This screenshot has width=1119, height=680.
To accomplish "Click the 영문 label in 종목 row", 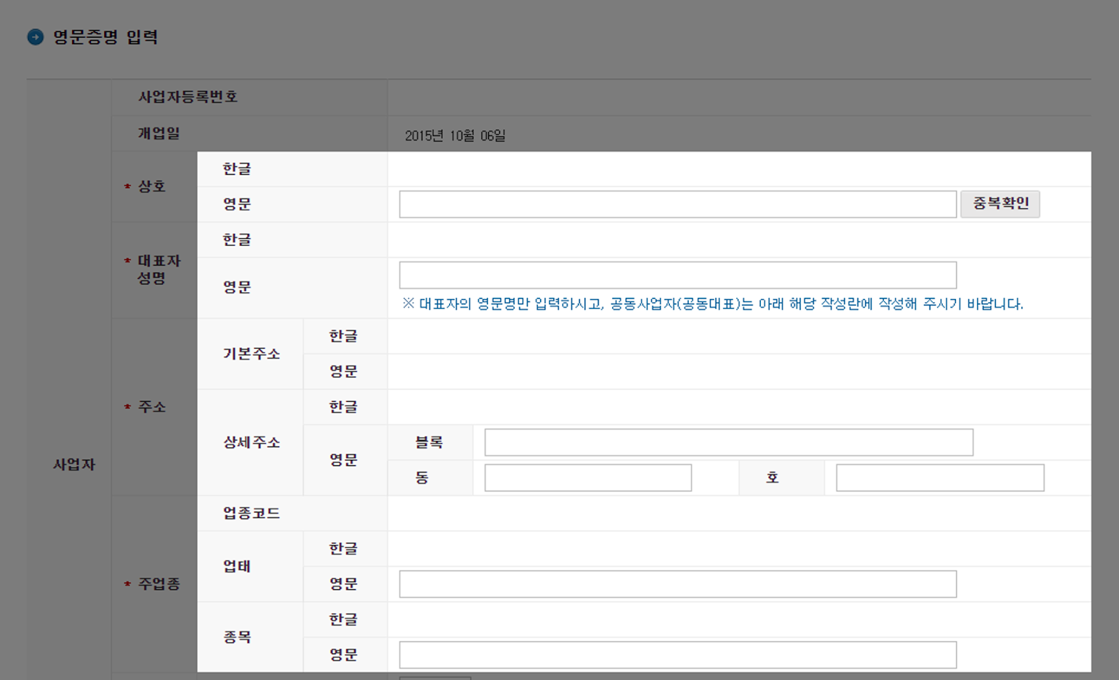I will pos(343,655).
